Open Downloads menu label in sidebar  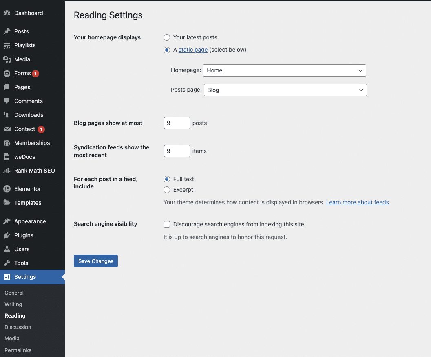[x=29, y=115]
